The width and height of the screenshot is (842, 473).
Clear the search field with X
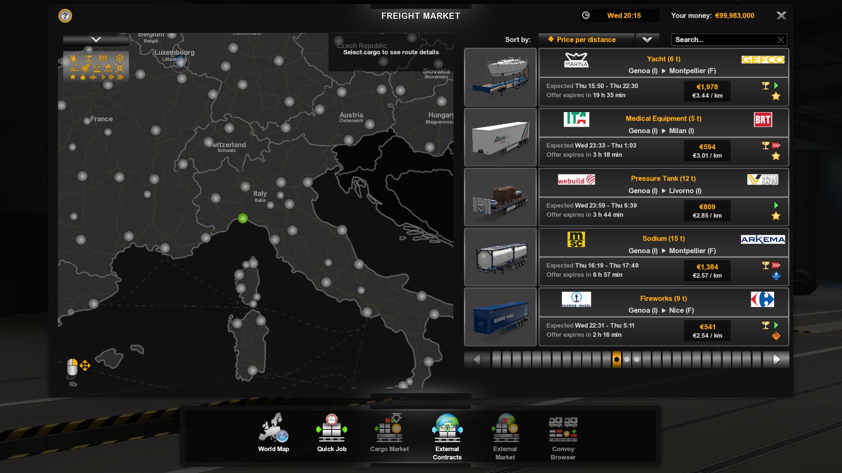click(781, 40)
